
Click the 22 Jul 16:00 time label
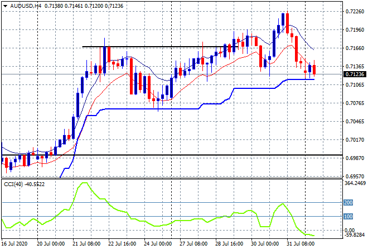pos(122,244)
